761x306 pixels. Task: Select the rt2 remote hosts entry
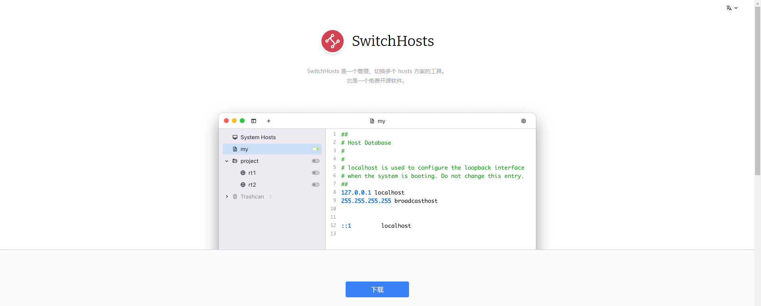click(x=272, y=185)
